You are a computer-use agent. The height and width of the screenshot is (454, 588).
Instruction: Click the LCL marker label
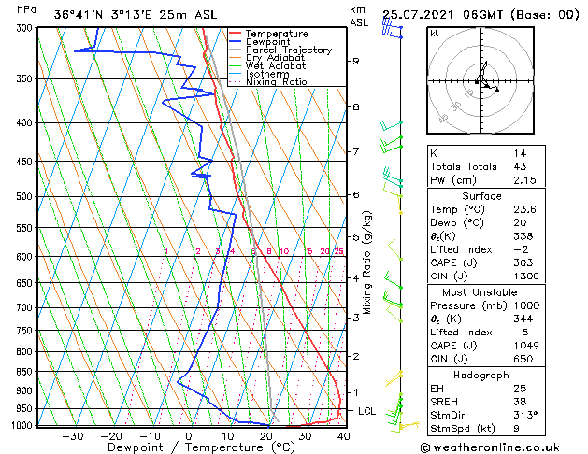(x=366, y=411)
